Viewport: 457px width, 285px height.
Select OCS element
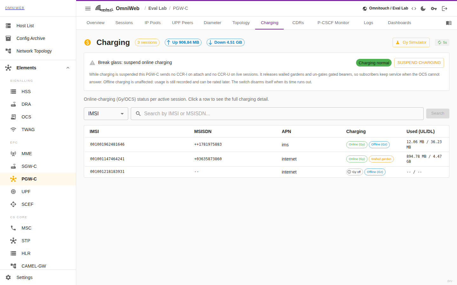pyautogui.click(x=38, y=117)
